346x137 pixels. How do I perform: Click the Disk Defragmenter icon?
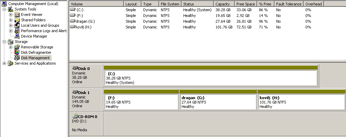pyautogui.click(x=17, y=52)
